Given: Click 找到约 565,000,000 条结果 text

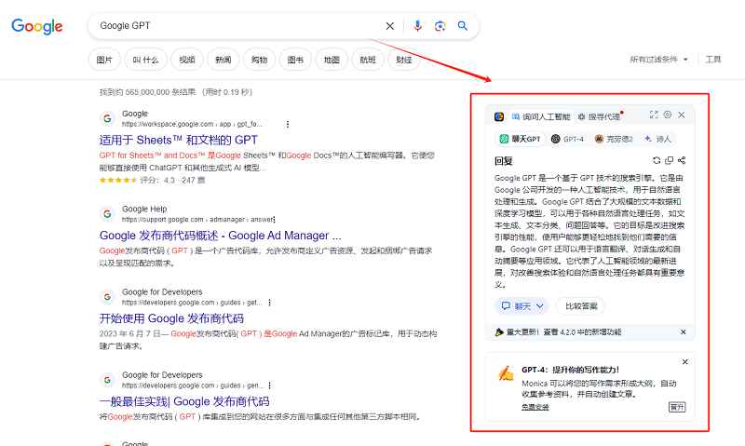Looking at the screenshot, I should click(x=147, y=92).
